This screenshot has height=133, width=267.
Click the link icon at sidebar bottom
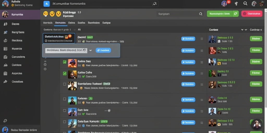tap(5, 121)
